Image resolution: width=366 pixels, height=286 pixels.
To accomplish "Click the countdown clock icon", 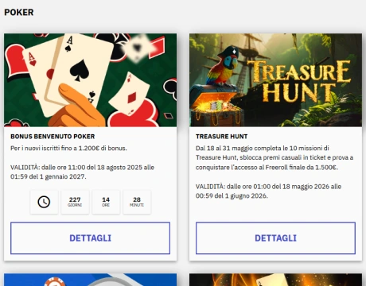I will (44, 202).
